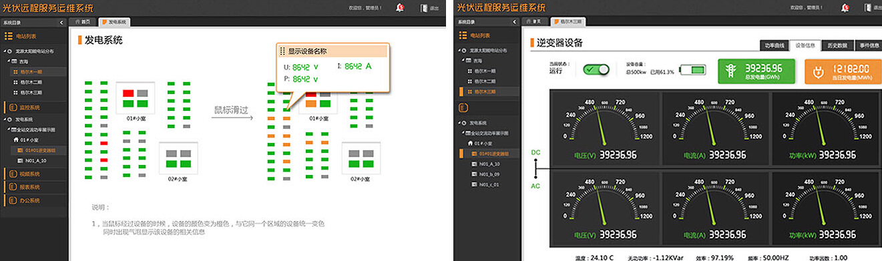The image size is (882, 261).
Task: Click the green 总发电量 tower card
Action: [x=756, y=71]
